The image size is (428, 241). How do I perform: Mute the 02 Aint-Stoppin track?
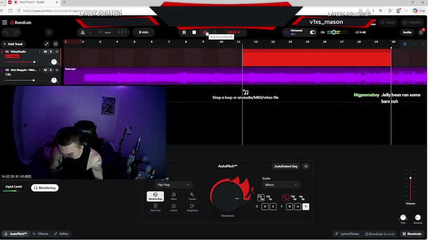[45, 70]
